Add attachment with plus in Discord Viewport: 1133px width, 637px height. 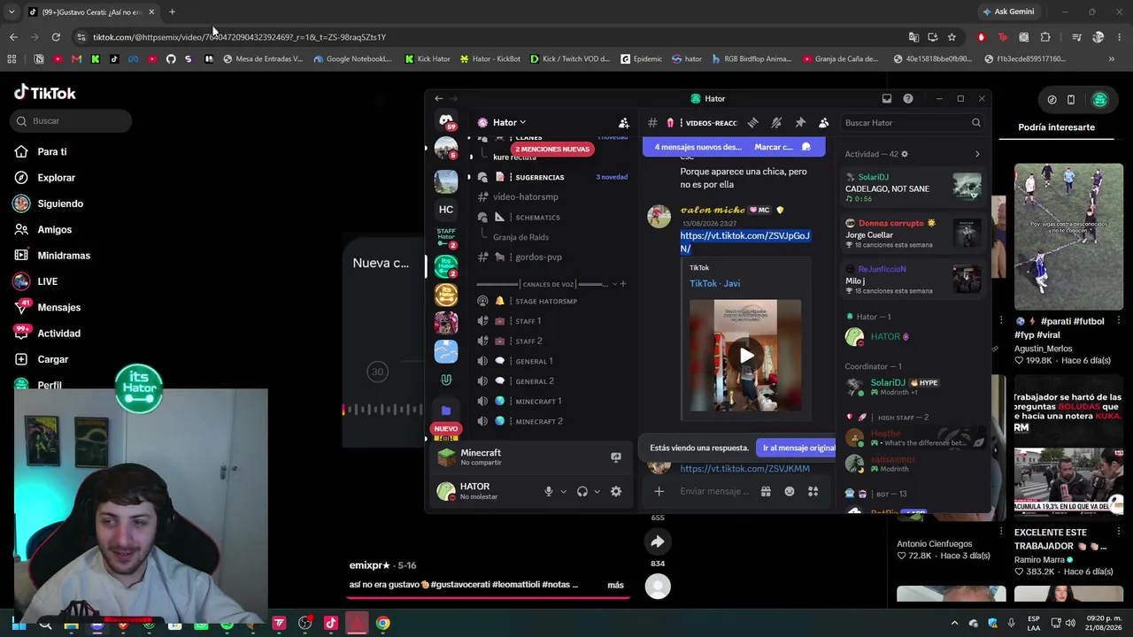(659, 492)
